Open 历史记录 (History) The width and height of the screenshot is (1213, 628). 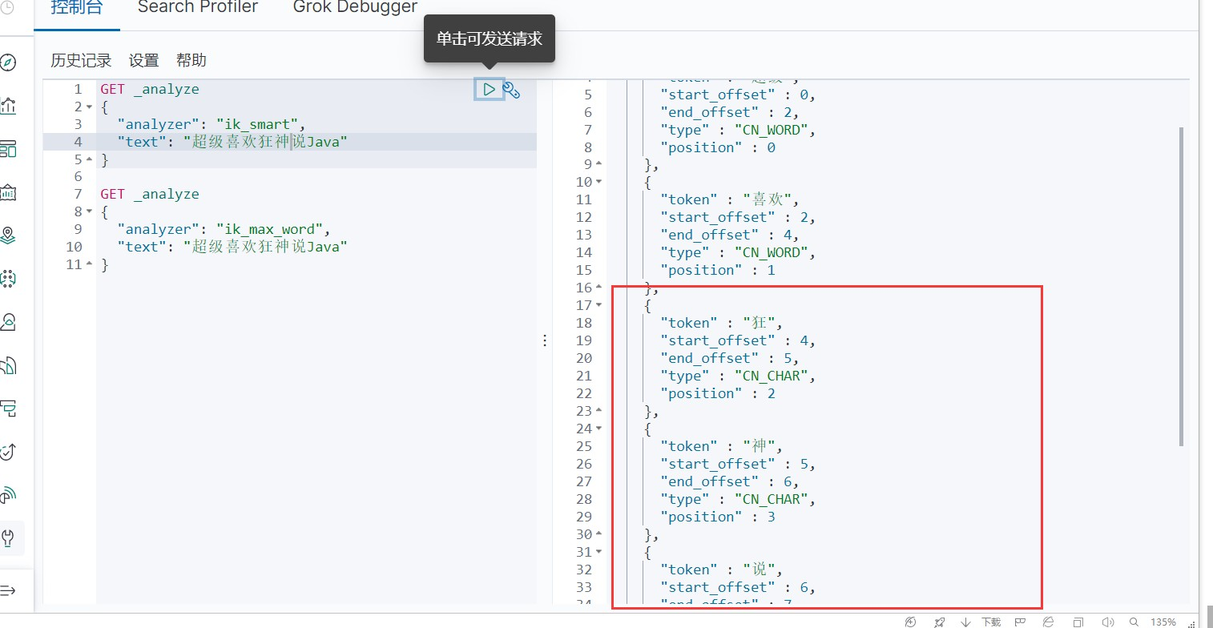tap(81, 60)
